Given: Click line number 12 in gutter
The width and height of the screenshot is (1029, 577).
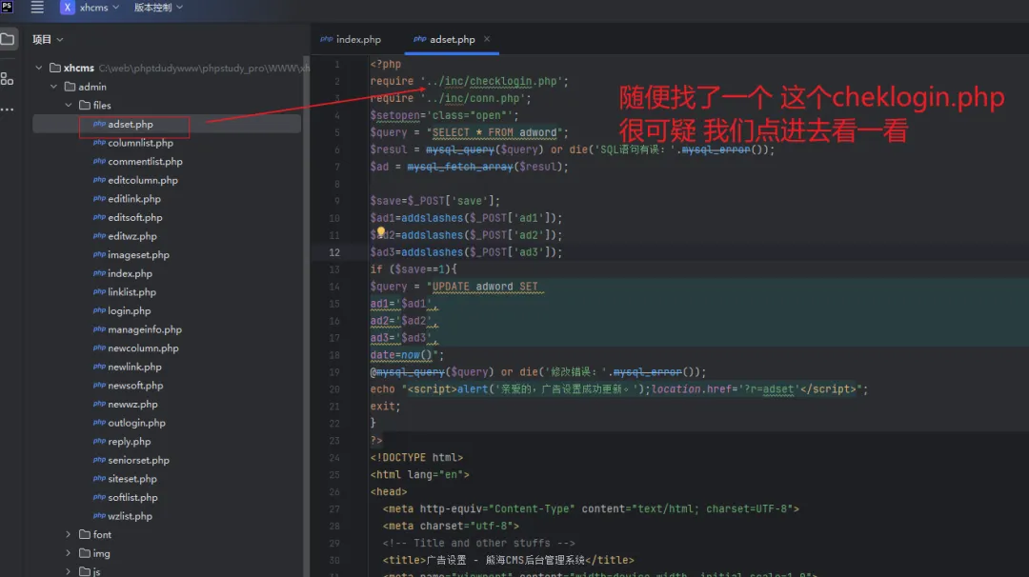Looking at the screenshot, I should click(334, 252).
